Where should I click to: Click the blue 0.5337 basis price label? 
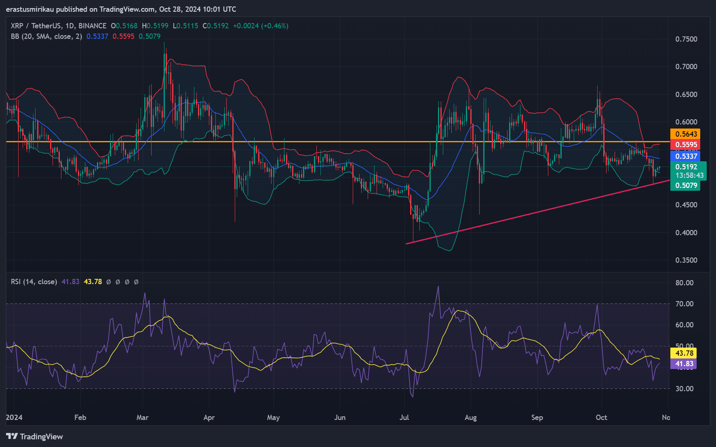pos(686,156)
